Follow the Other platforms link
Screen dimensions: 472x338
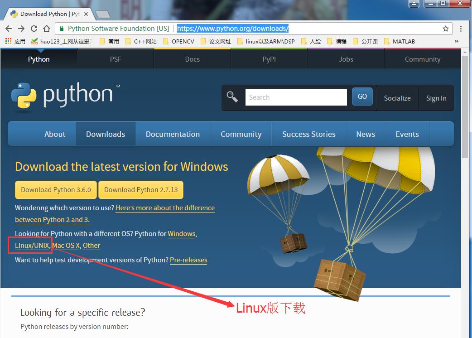(x=92, y=246)
